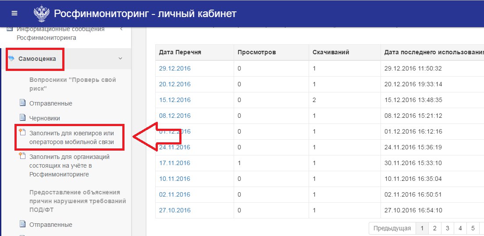The height and width of the screenshot is (236, 484).
Task: Click document icon by Отправленные under ПОД/ФТ
Action: click(22, 224)
